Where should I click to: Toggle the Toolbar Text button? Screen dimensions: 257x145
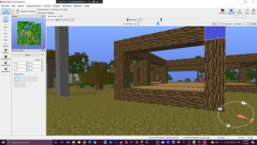point(6,11)
